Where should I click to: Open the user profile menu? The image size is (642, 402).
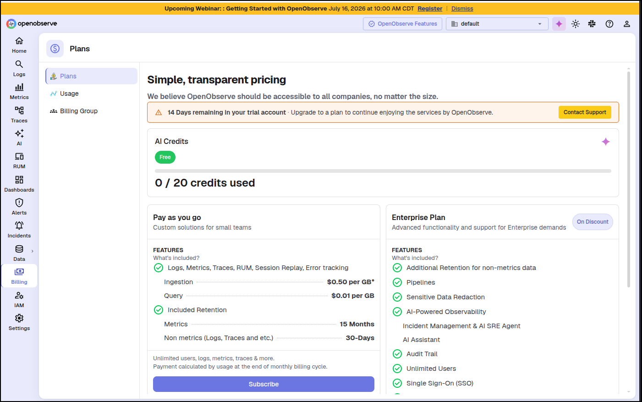click(x=627, y=24)
